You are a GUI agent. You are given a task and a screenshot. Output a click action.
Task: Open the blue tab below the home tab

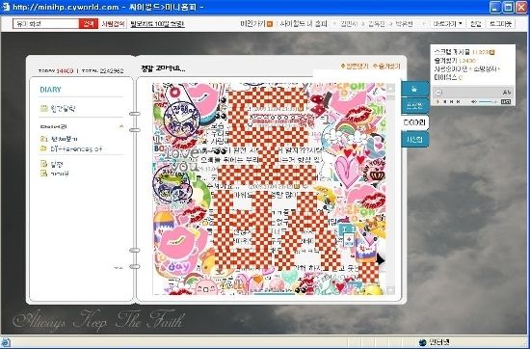pos(414,106)
